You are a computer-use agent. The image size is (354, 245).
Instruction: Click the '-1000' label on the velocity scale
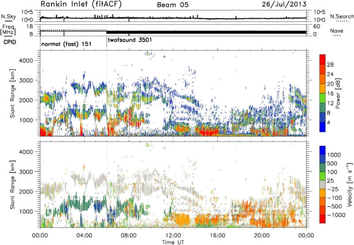[336, 215]
